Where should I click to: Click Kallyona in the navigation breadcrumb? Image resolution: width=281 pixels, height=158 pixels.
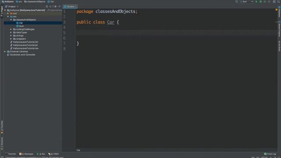8,2
